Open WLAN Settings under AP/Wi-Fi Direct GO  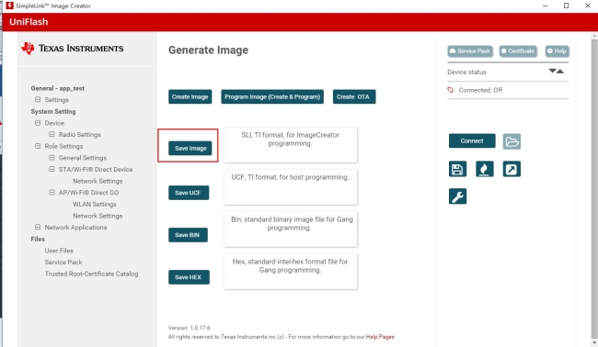tap(95, 205)
